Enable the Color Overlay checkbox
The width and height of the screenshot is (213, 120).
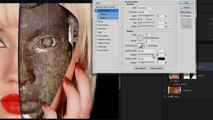(97, 36)
